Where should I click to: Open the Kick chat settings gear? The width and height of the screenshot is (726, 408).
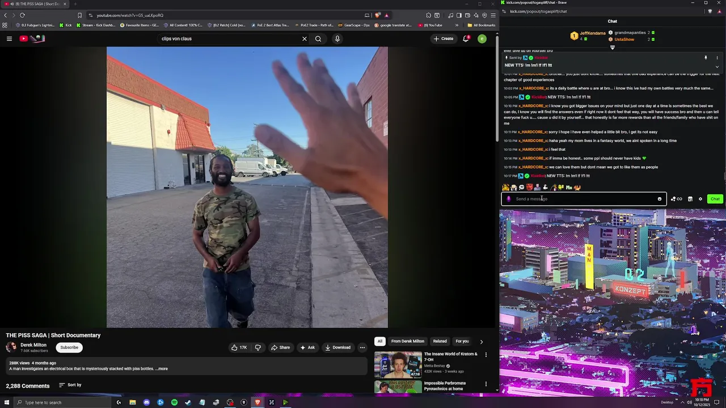pos(700,199)
